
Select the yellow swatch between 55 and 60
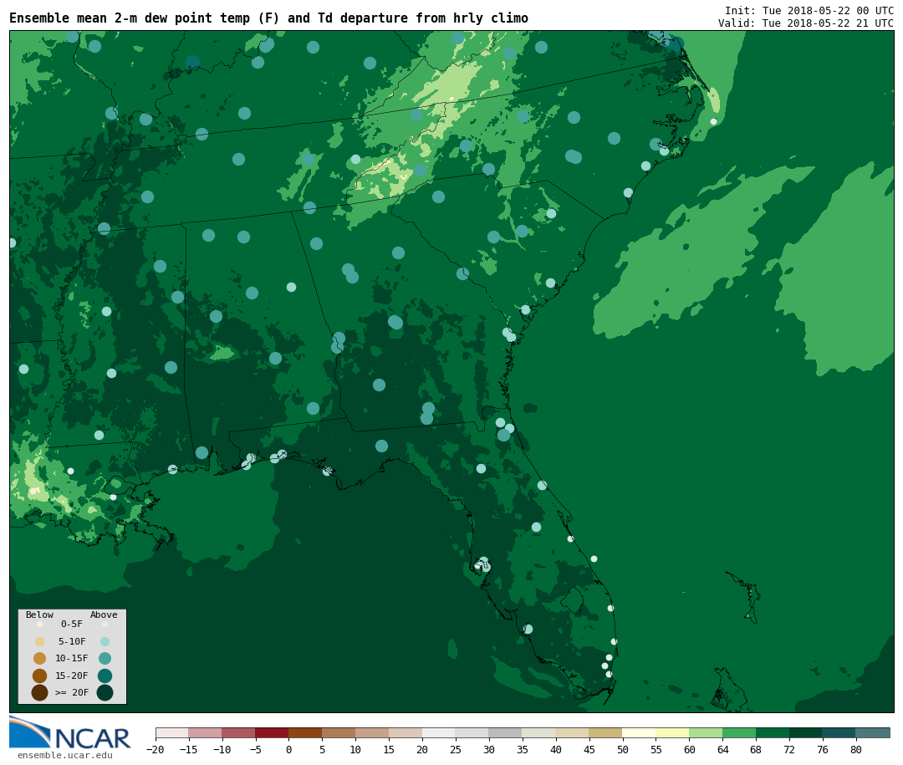pyautogui.click(x=673, y=732)
